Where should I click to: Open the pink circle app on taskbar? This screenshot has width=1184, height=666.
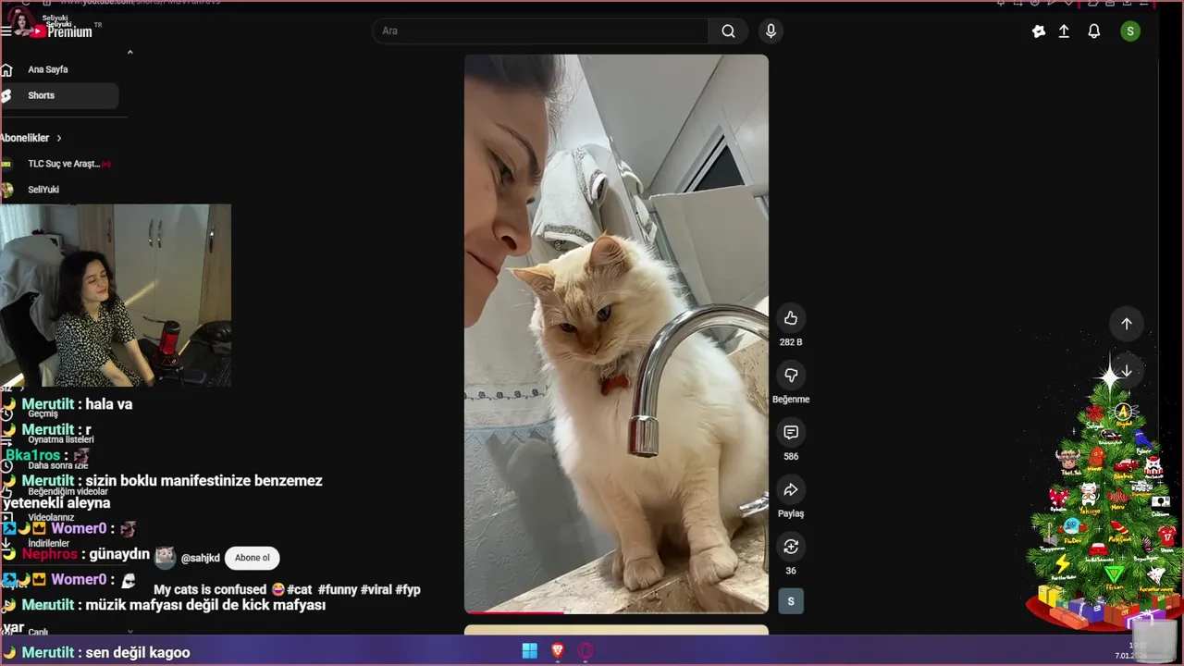coord(586,651)
